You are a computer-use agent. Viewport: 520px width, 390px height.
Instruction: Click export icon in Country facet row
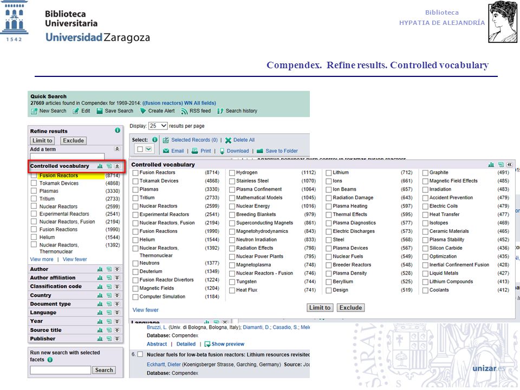[x=109, y=295]
